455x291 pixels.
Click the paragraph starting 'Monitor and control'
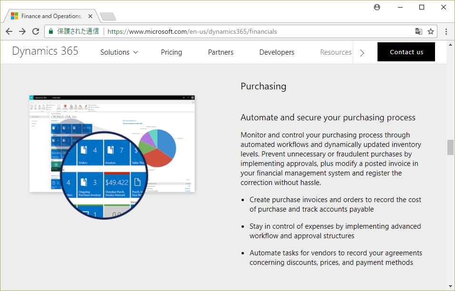(331, 159)
